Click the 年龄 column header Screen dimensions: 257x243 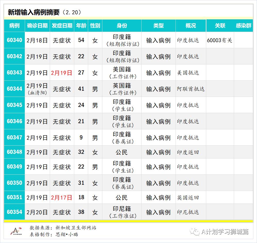click(81, 26)
